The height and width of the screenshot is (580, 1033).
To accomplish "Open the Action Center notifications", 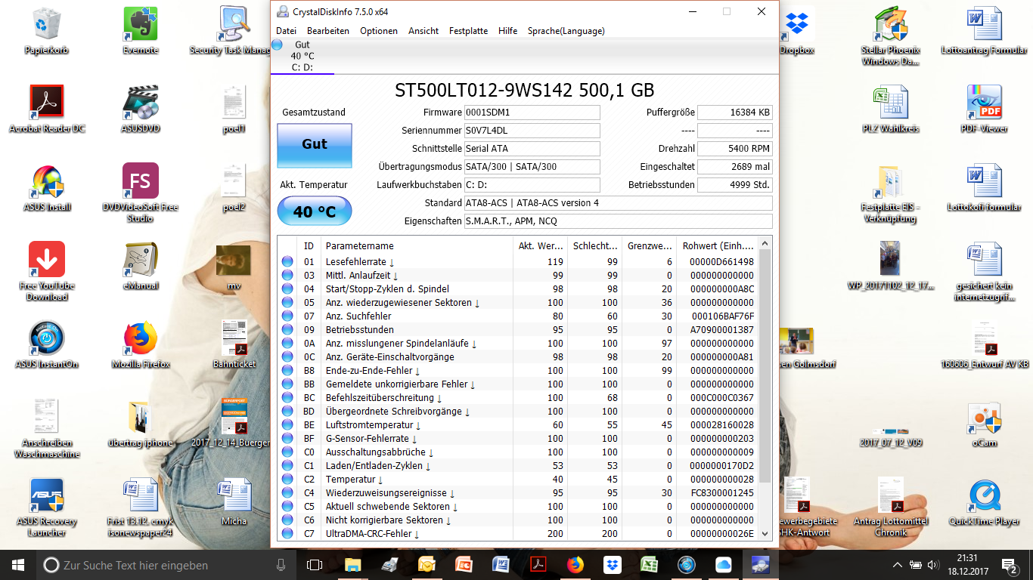I will tap(1010, 565).
